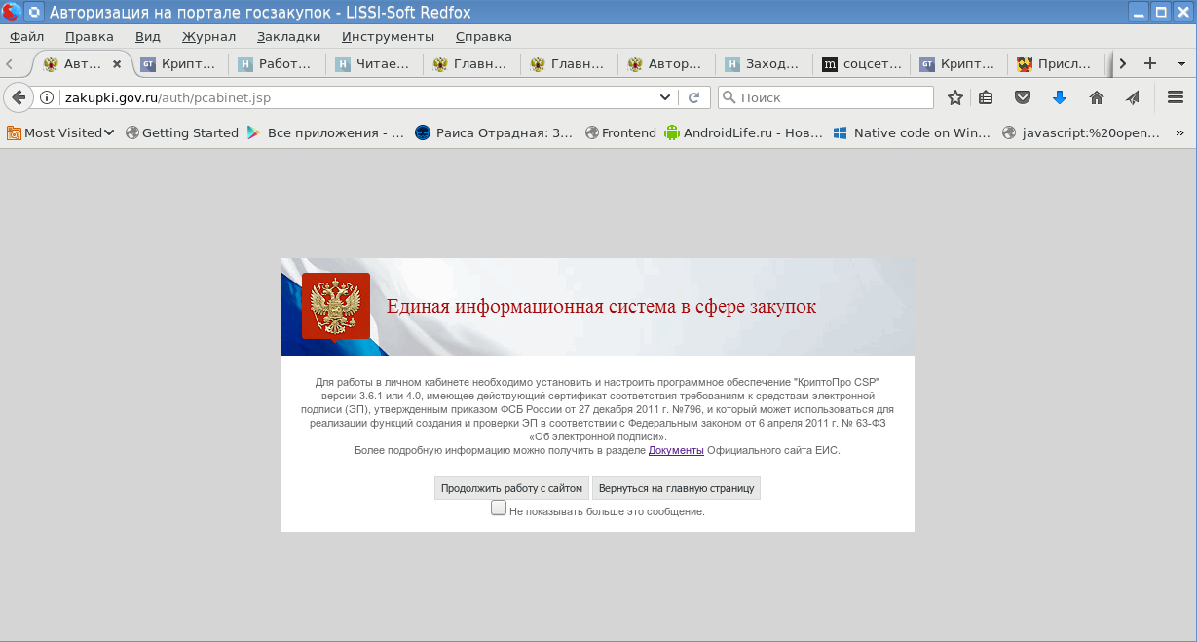Enable "Не показывать больше это сообщение"
The width and height of the screenshot is (1197, 642).
pos(499,508)
